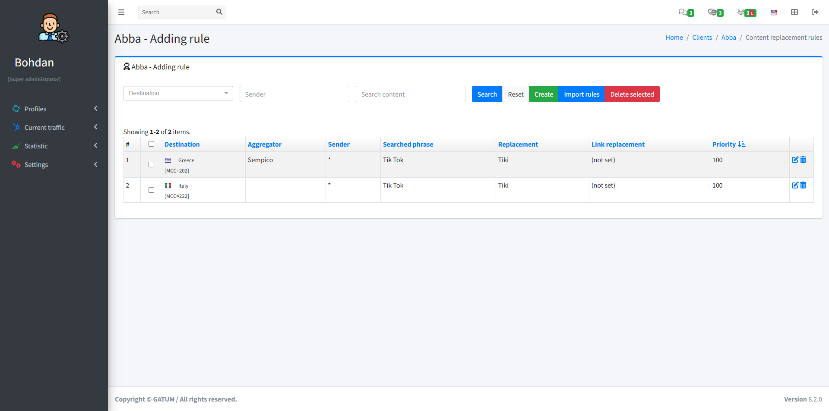
Task: Delete the Italy rule with trash icon
Action: point(803,185)
